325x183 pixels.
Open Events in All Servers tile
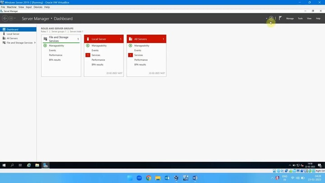click(138, 50)
